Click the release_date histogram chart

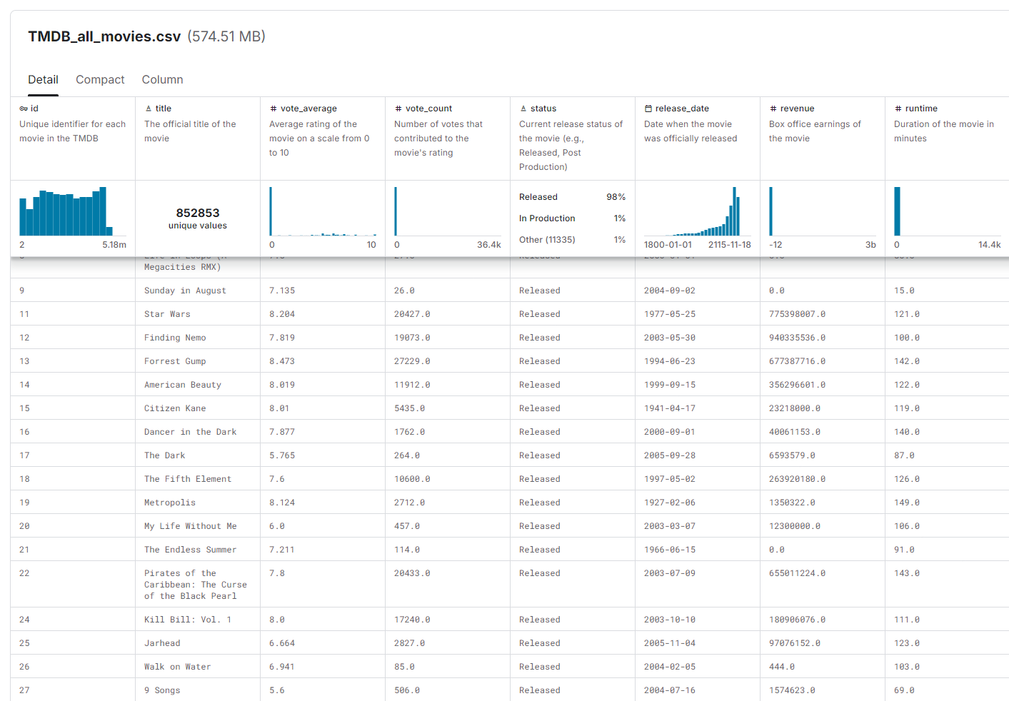[x=698, y=211]
